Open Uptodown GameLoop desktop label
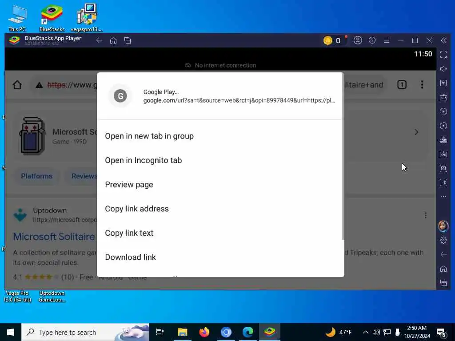Viewport: 455px width, 341px height. [x=52, y=296]
